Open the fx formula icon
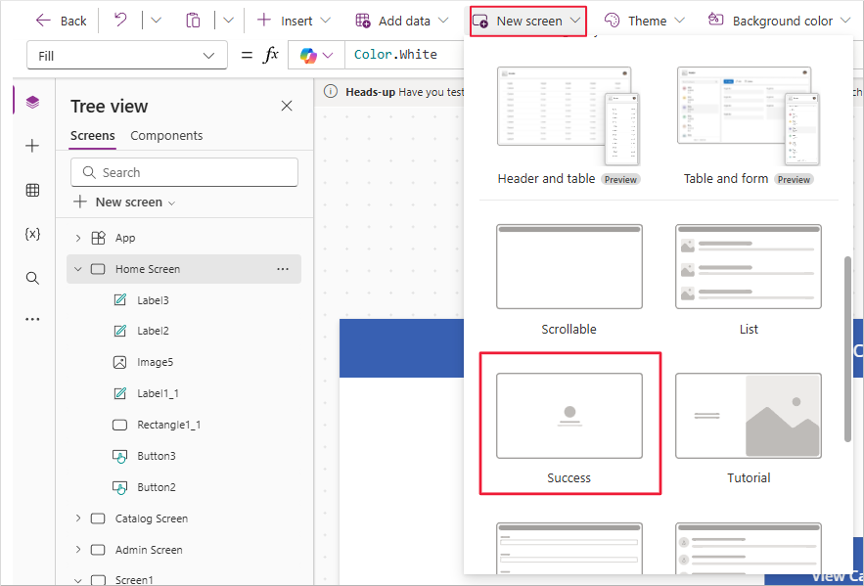864x586 pixels. (271, 54)
